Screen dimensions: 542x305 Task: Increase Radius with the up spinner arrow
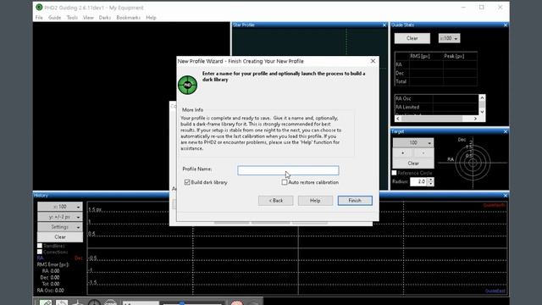[x=431, y=180]
